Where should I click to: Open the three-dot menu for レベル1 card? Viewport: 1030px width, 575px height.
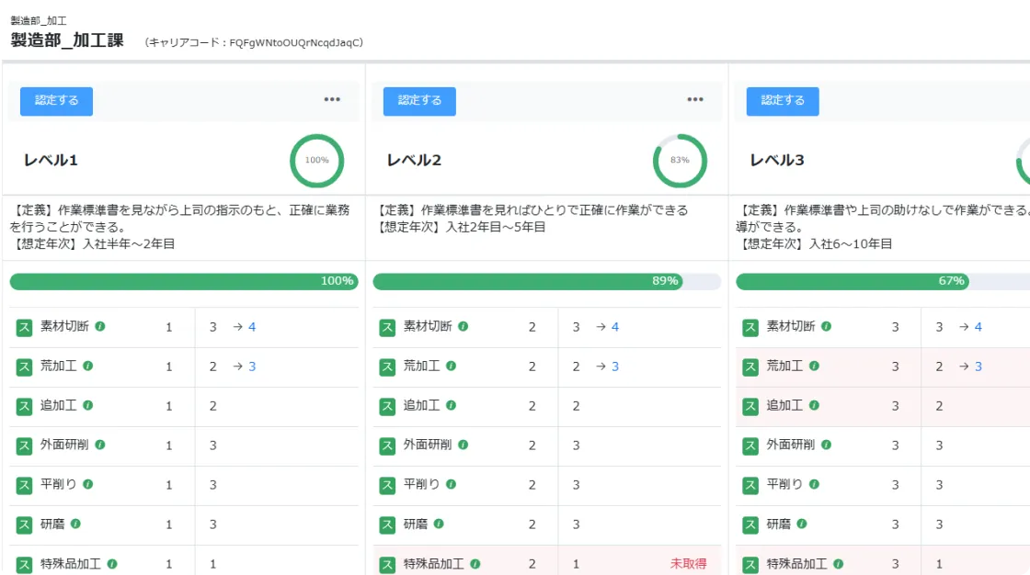pos(332,100)
